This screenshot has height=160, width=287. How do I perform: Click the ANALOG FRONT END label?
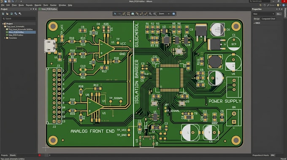tap(92, 131)
